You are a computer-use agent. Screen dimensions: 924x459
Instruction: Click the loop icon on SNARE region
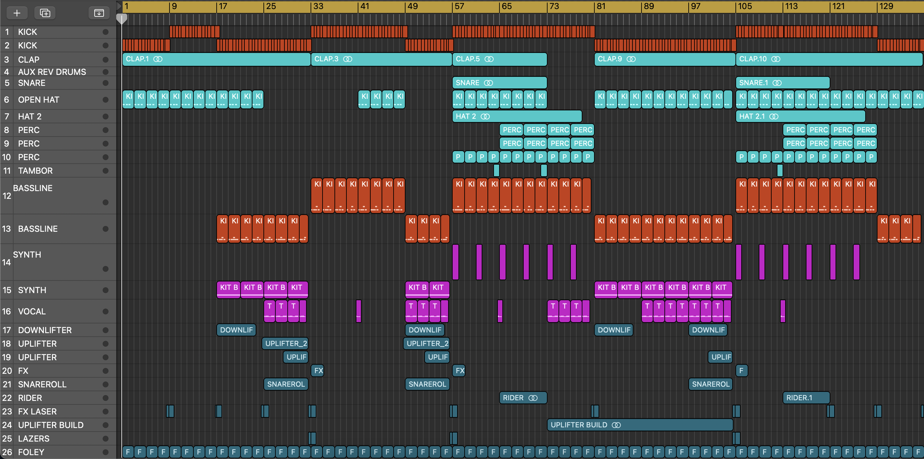(488, 83)
